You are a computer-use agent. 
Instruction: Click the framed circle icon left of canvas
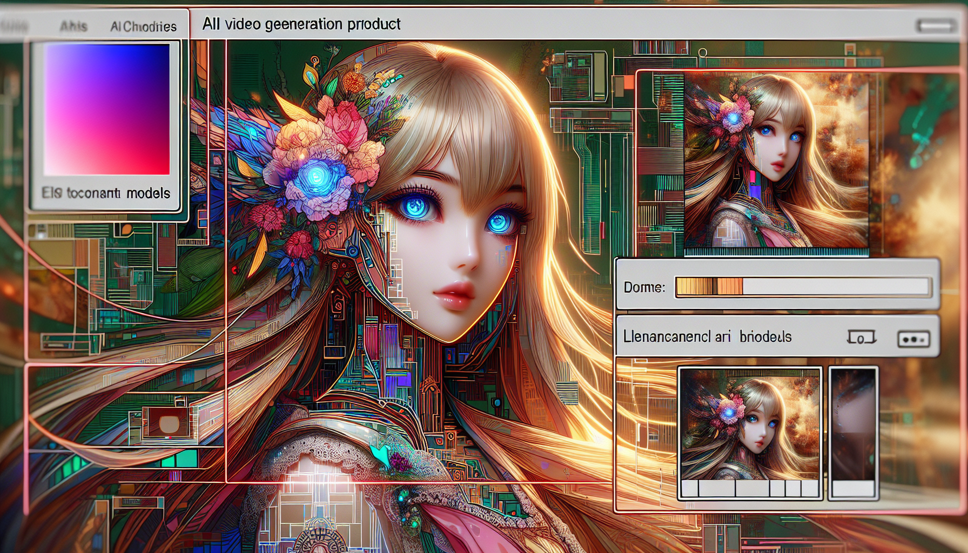pyautogui.click(x=169, y=423)
